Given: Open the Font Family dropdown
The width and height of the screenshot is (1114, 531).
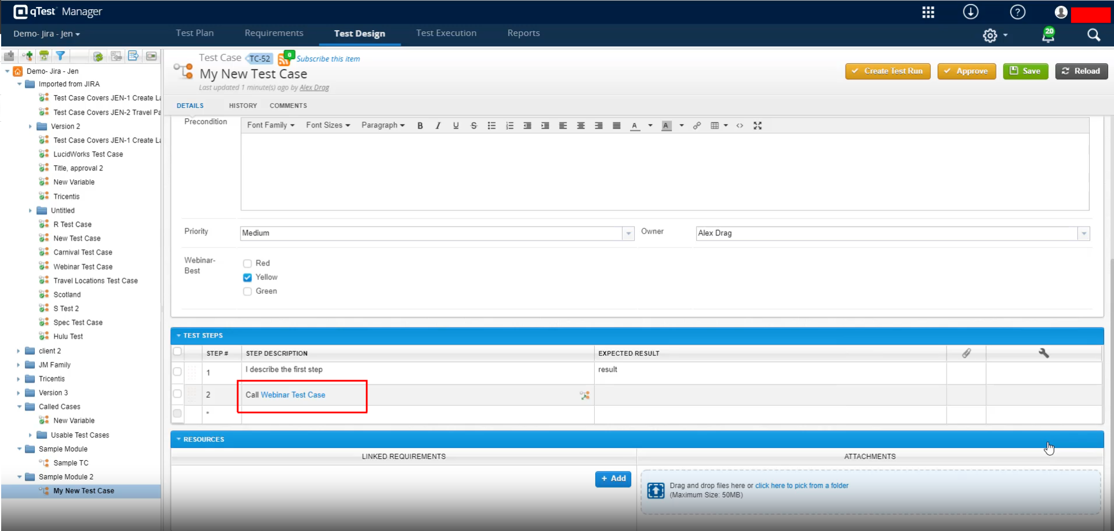Looking at the screenshot, I should [x=271, y=125].
